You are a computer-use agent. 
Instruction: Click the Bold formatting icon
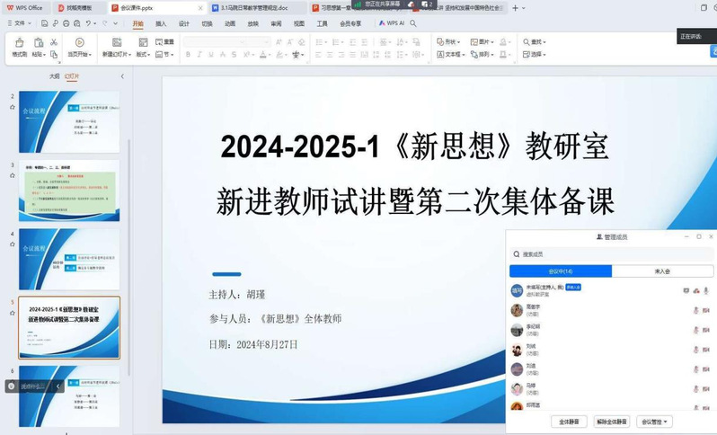[188, 54]
